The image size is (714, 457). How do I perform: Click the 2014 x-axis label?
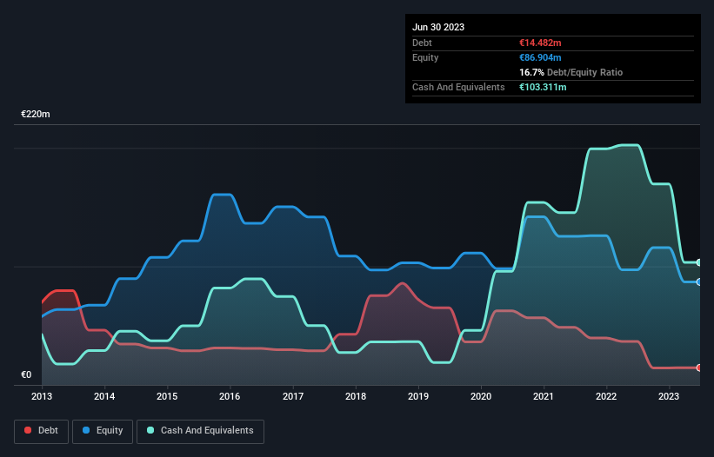104,396
